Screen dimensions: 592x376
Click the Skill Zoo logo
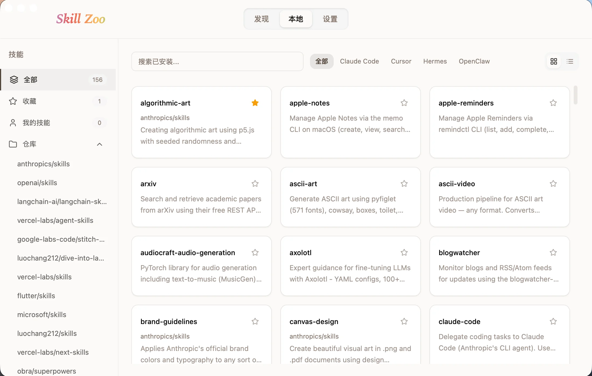(81, 19)
